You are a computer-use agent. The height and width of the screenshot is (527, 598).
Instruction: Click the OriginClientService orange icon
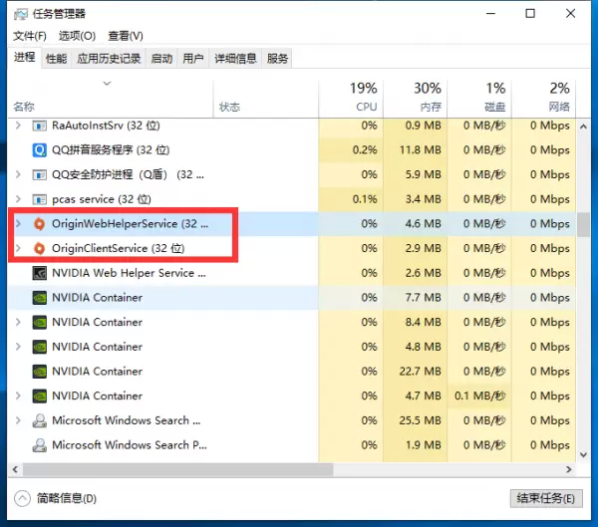(39, 248)
